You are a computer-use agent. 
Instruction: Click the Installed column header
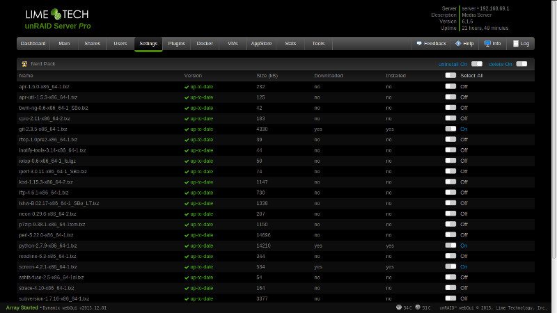pyautogui.click(x=395, y=76)
